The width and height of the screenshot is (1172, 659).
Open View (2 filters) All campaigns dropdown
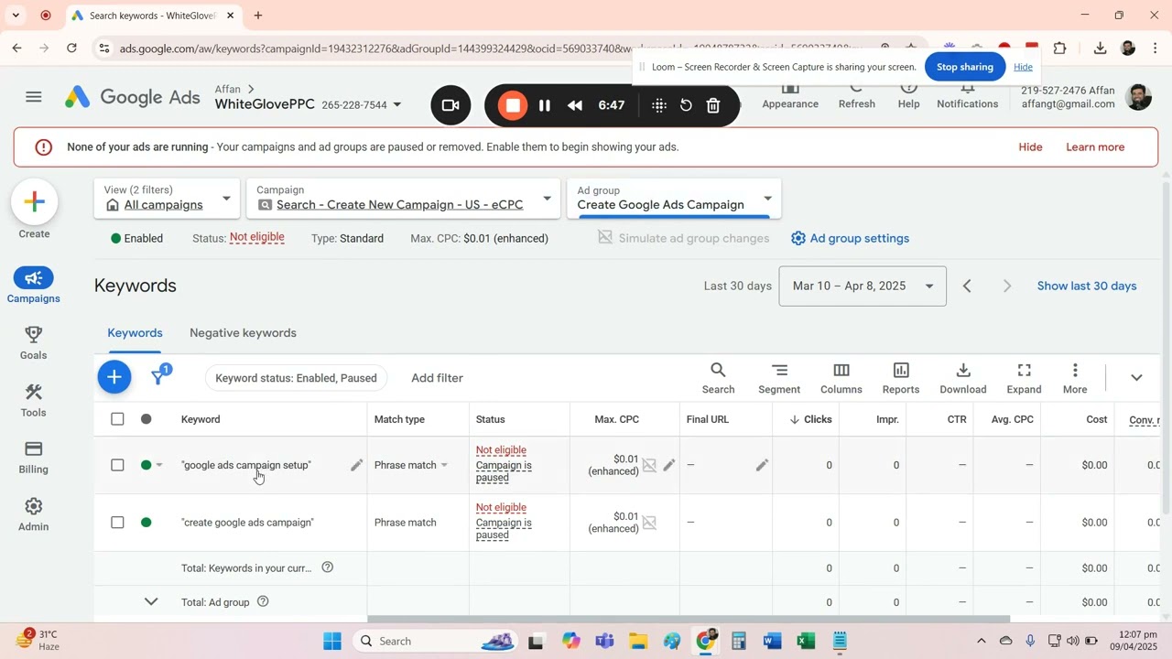(168, 198)
